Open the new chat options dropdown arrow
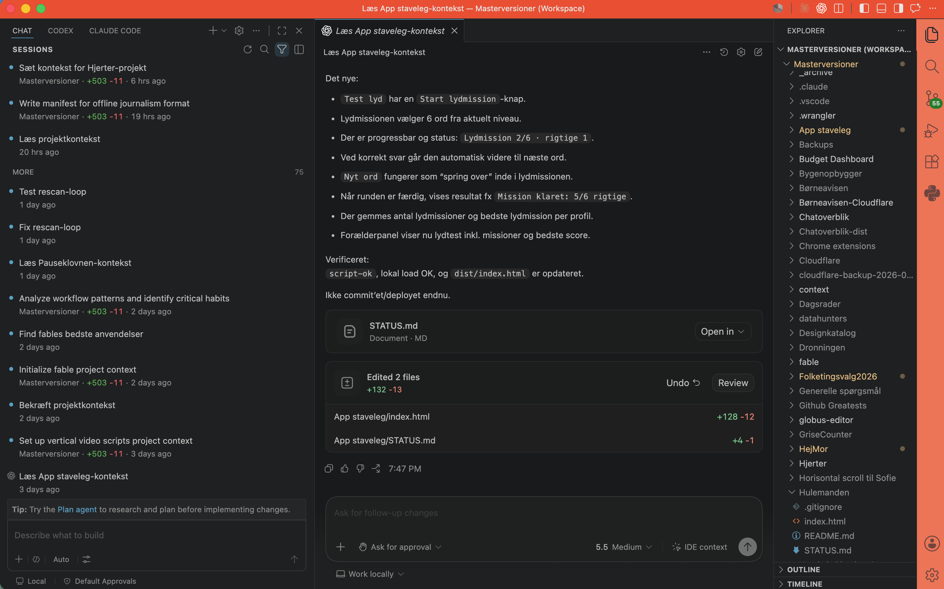 tap(224, 30)
